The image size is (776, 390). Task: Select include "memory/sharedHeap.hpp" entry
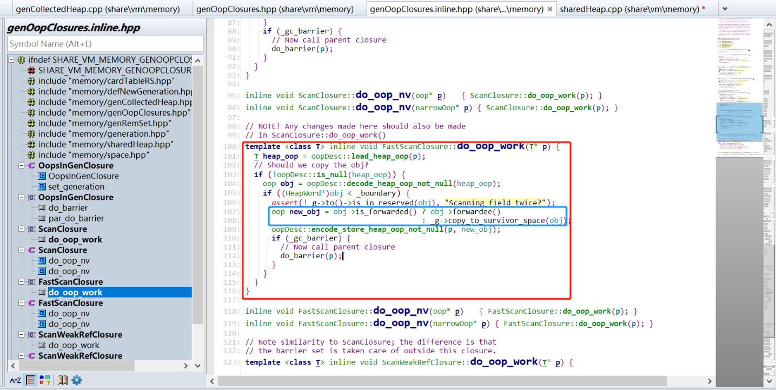[x=105, y=144]
